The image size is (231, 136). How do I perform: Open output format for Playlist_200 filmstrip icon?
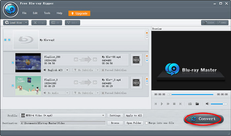click(136, 60)
